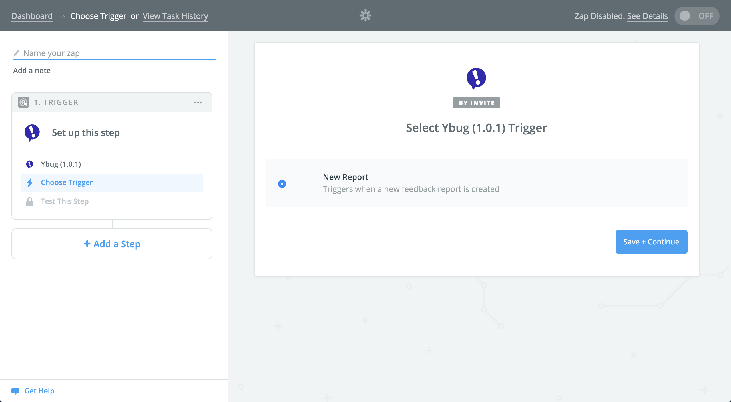Click the Add a Step button
The image size is (731, 402).
(x=112, y=244)
